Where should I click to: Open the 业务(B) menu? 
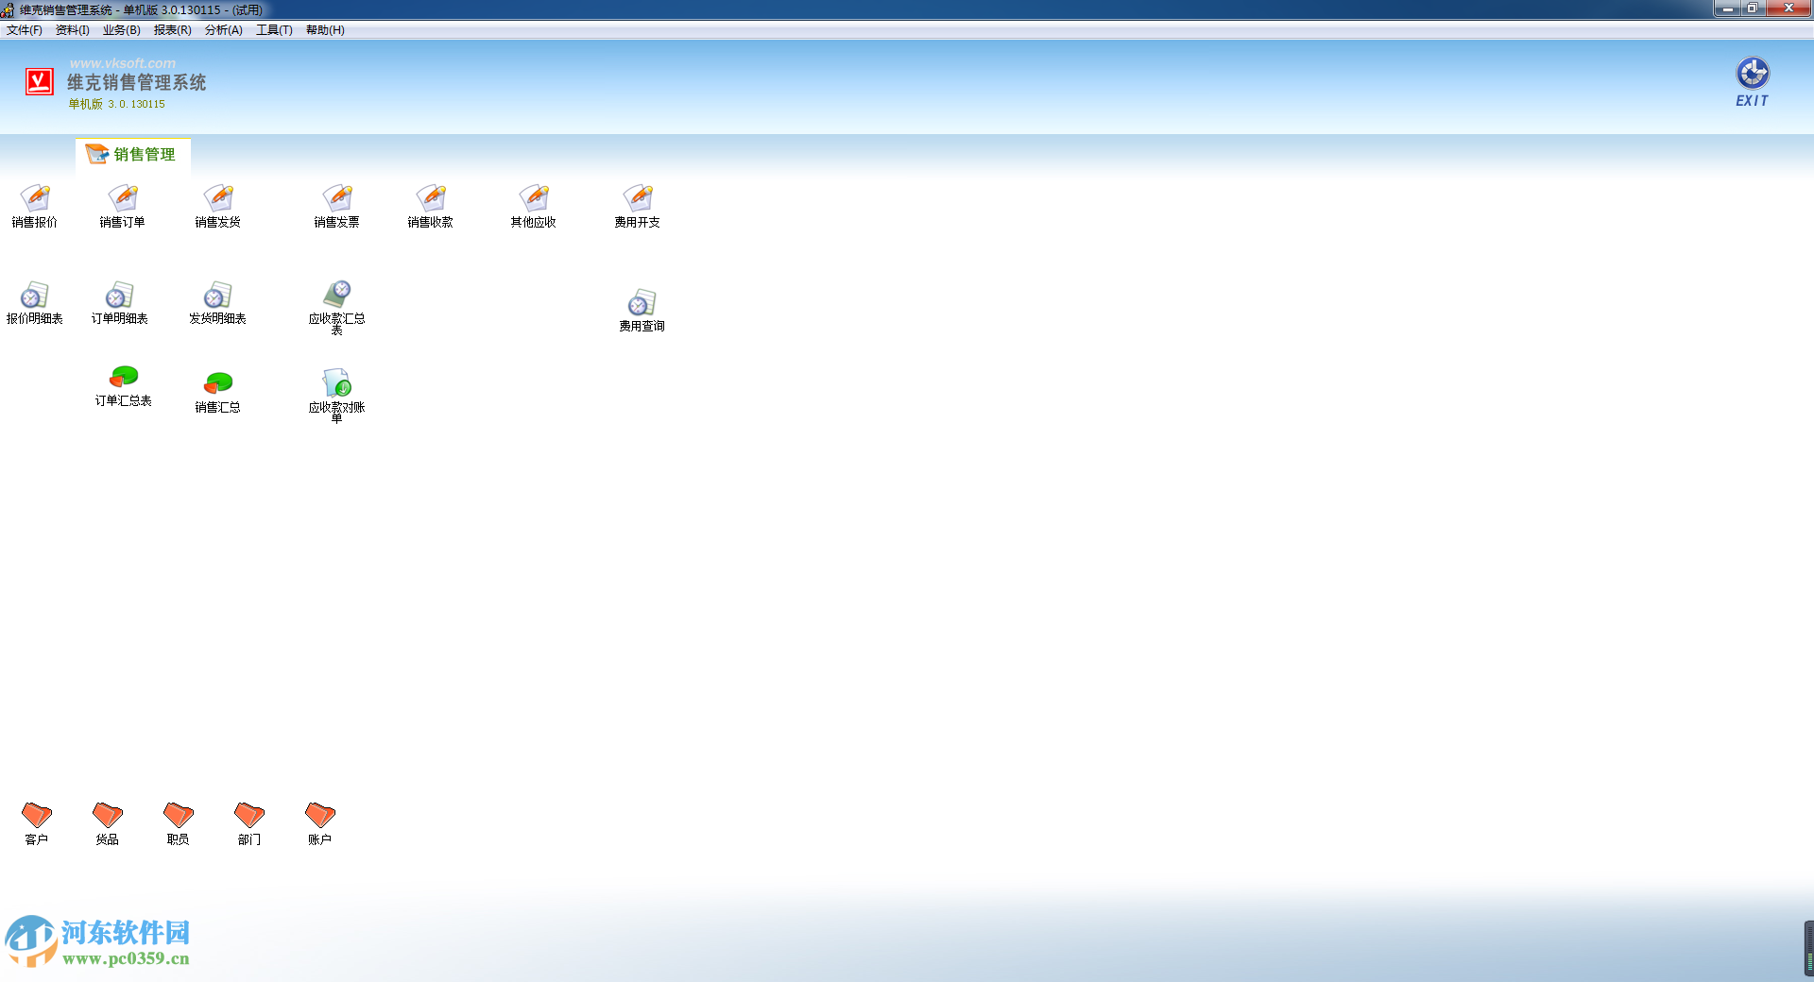click(122, 30)
